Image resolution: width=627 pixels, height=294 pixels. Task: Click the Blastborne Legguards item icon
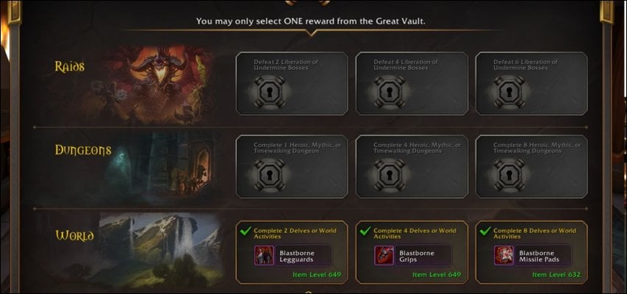(x=265, y=256)
